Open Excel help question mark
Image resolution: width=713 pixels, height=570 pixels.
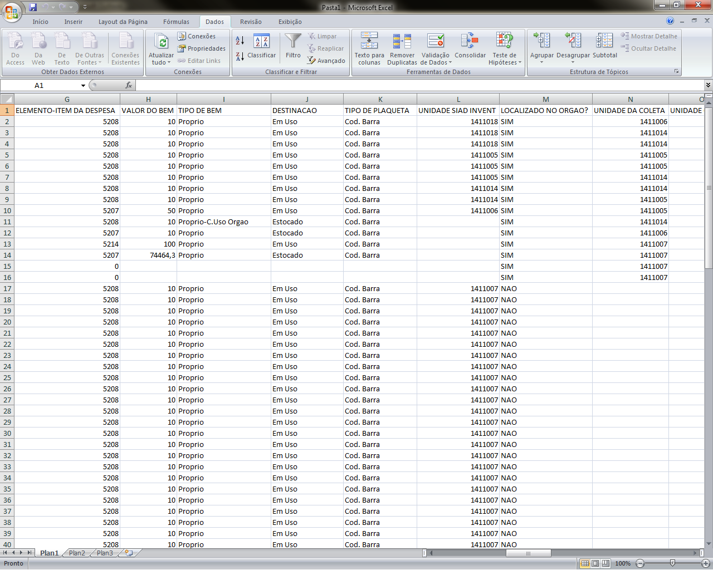click(x=670, y=21)
